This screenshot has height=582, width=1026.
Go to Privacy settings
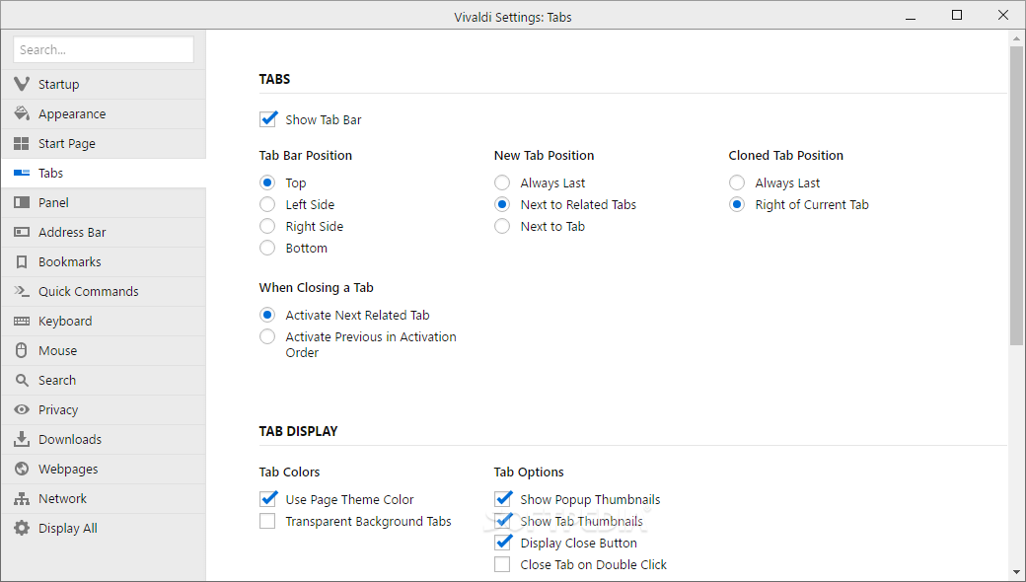pyautogui.click(x=104, y=409)
